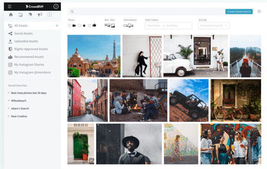Click the grey help icon beside search bar
This screenshot has width=267, height=169.
click(x=259, y=11)
